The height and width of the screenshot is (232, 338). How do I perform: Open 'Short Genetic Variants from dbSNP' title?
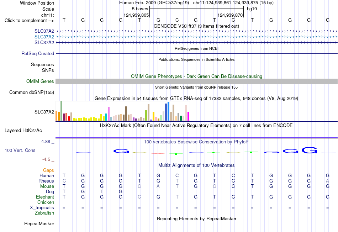coord(196,87)
